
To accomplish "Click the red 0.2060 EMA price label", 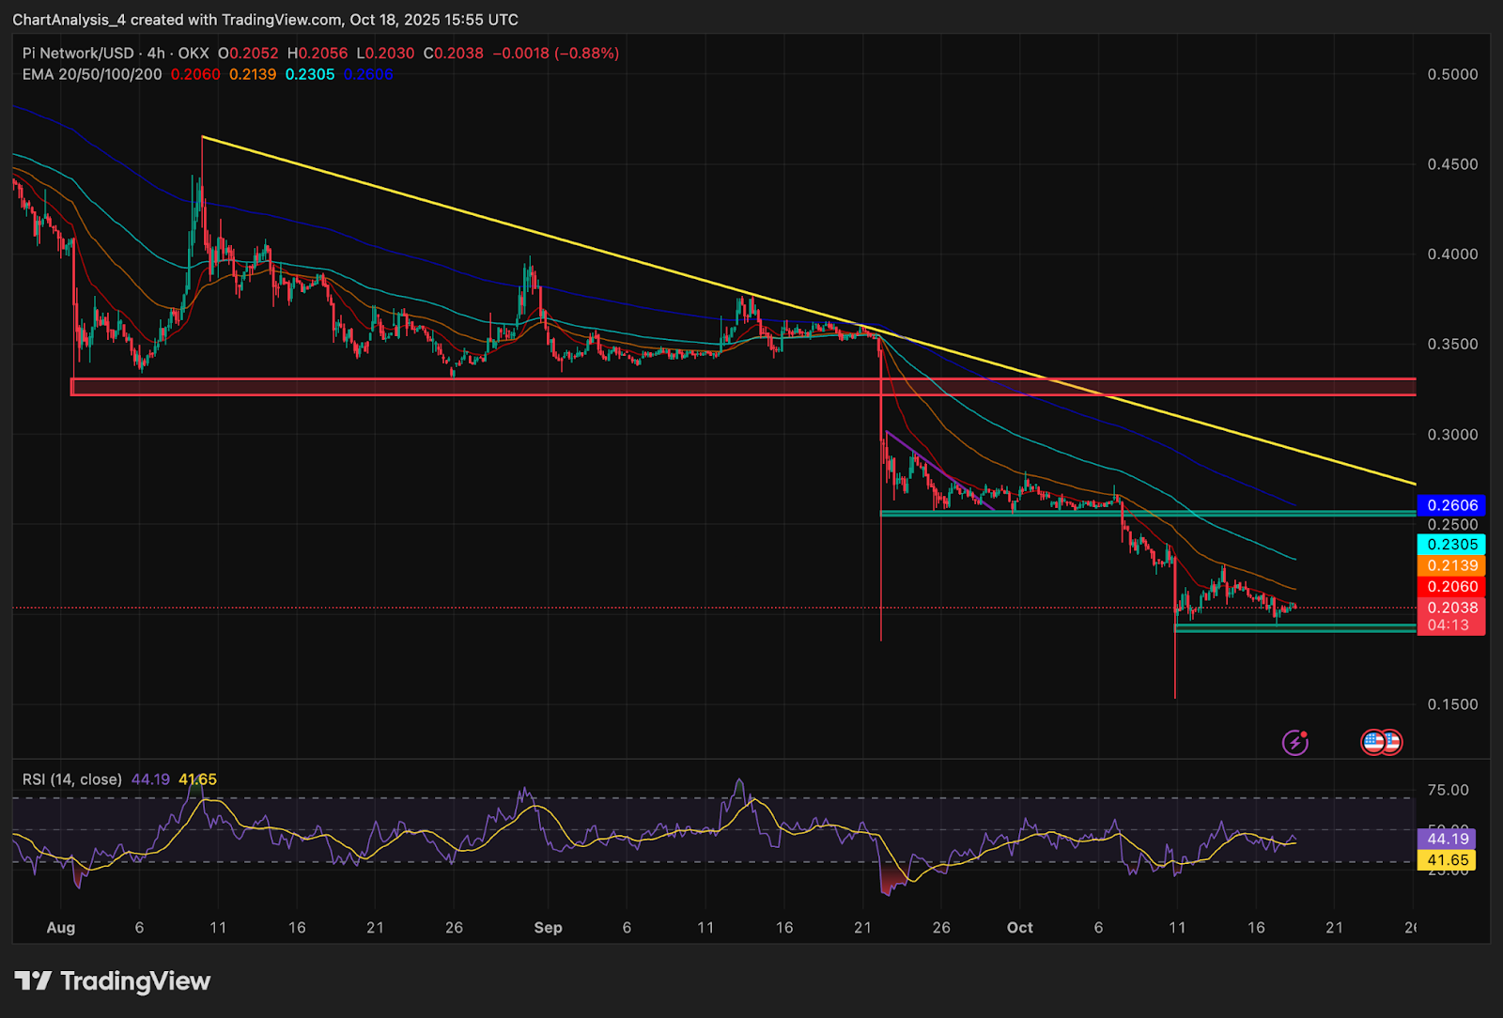I will point(1451,587).
